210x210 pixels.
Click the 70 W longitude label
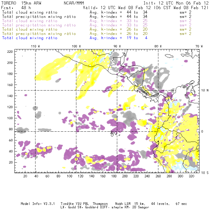pyautogui.click(x=199, y=46)
